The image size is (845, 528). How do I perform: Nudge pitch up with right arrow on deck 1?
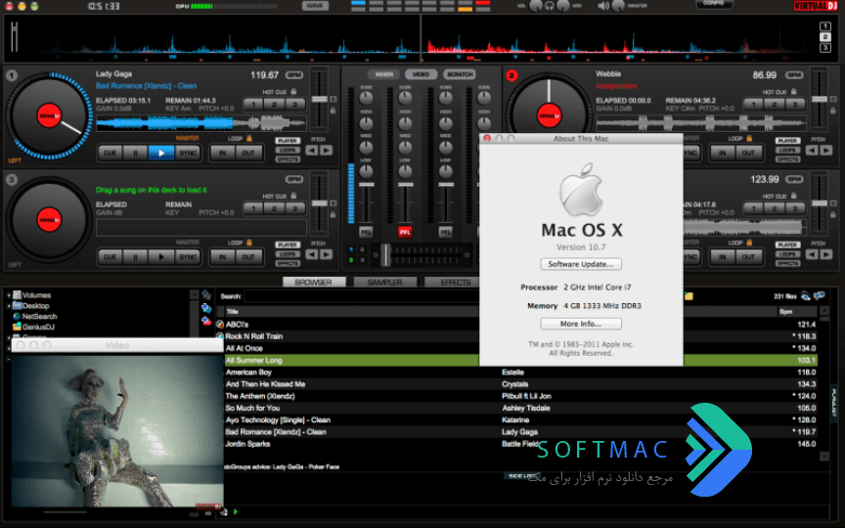tap(327, 151)
